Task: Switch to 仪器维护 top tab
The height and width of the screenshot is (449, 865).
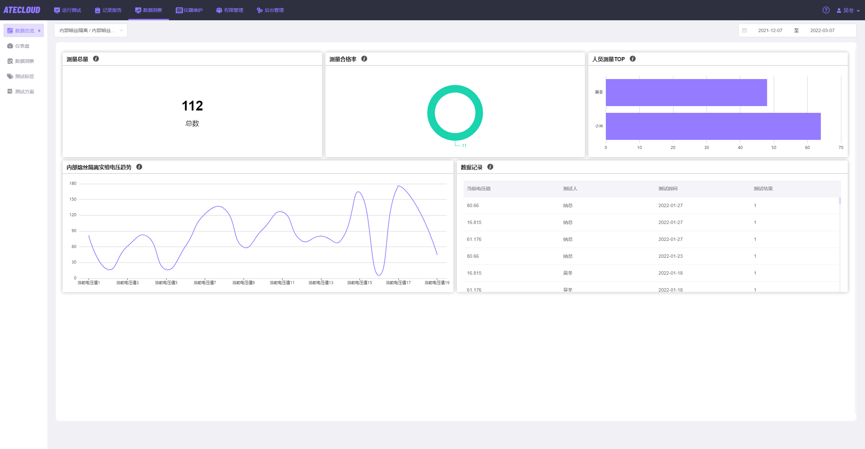Action: 189,10
